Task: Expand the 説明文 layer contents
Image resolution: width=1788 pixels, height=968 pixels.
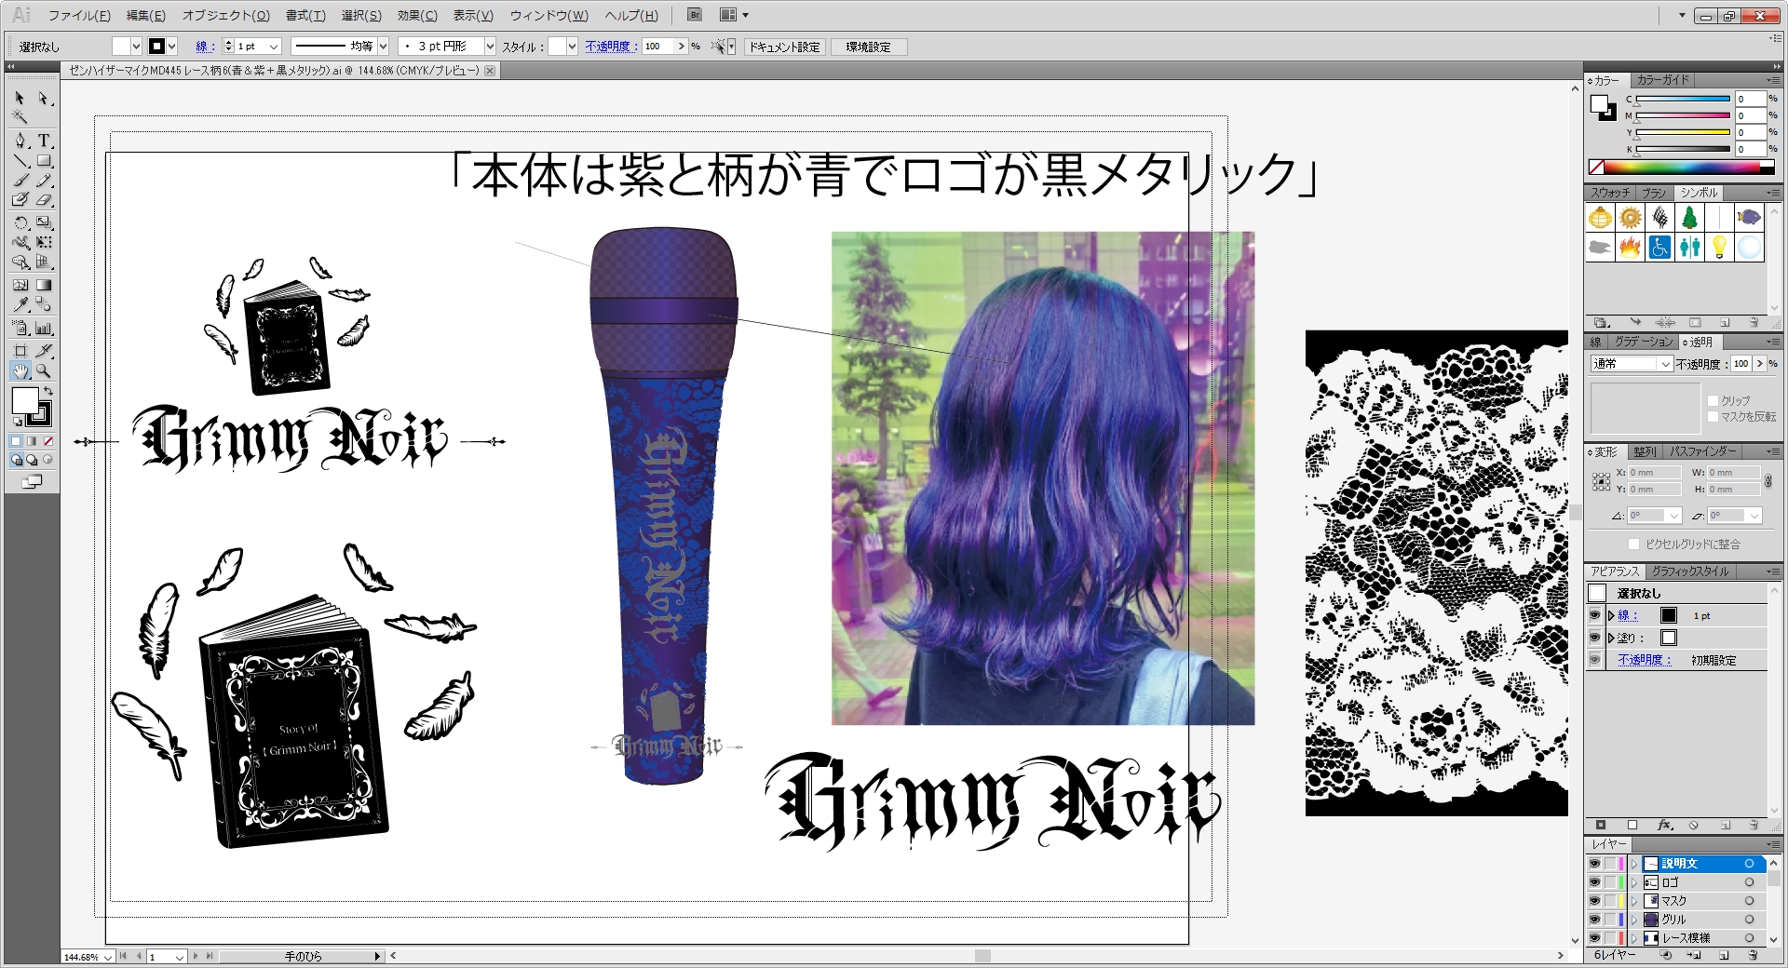Action: point(1633,864)
